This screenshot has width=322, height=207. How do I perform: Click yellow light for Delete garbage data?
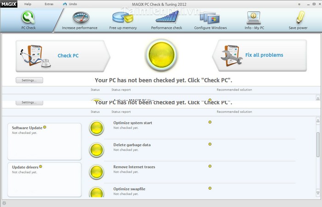click(x=96, y=150)
